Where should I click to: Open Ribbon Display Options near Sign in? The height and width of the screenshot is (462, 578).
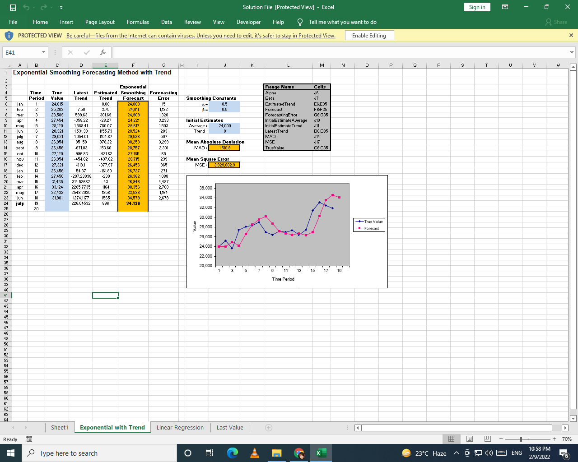[505, 7]
